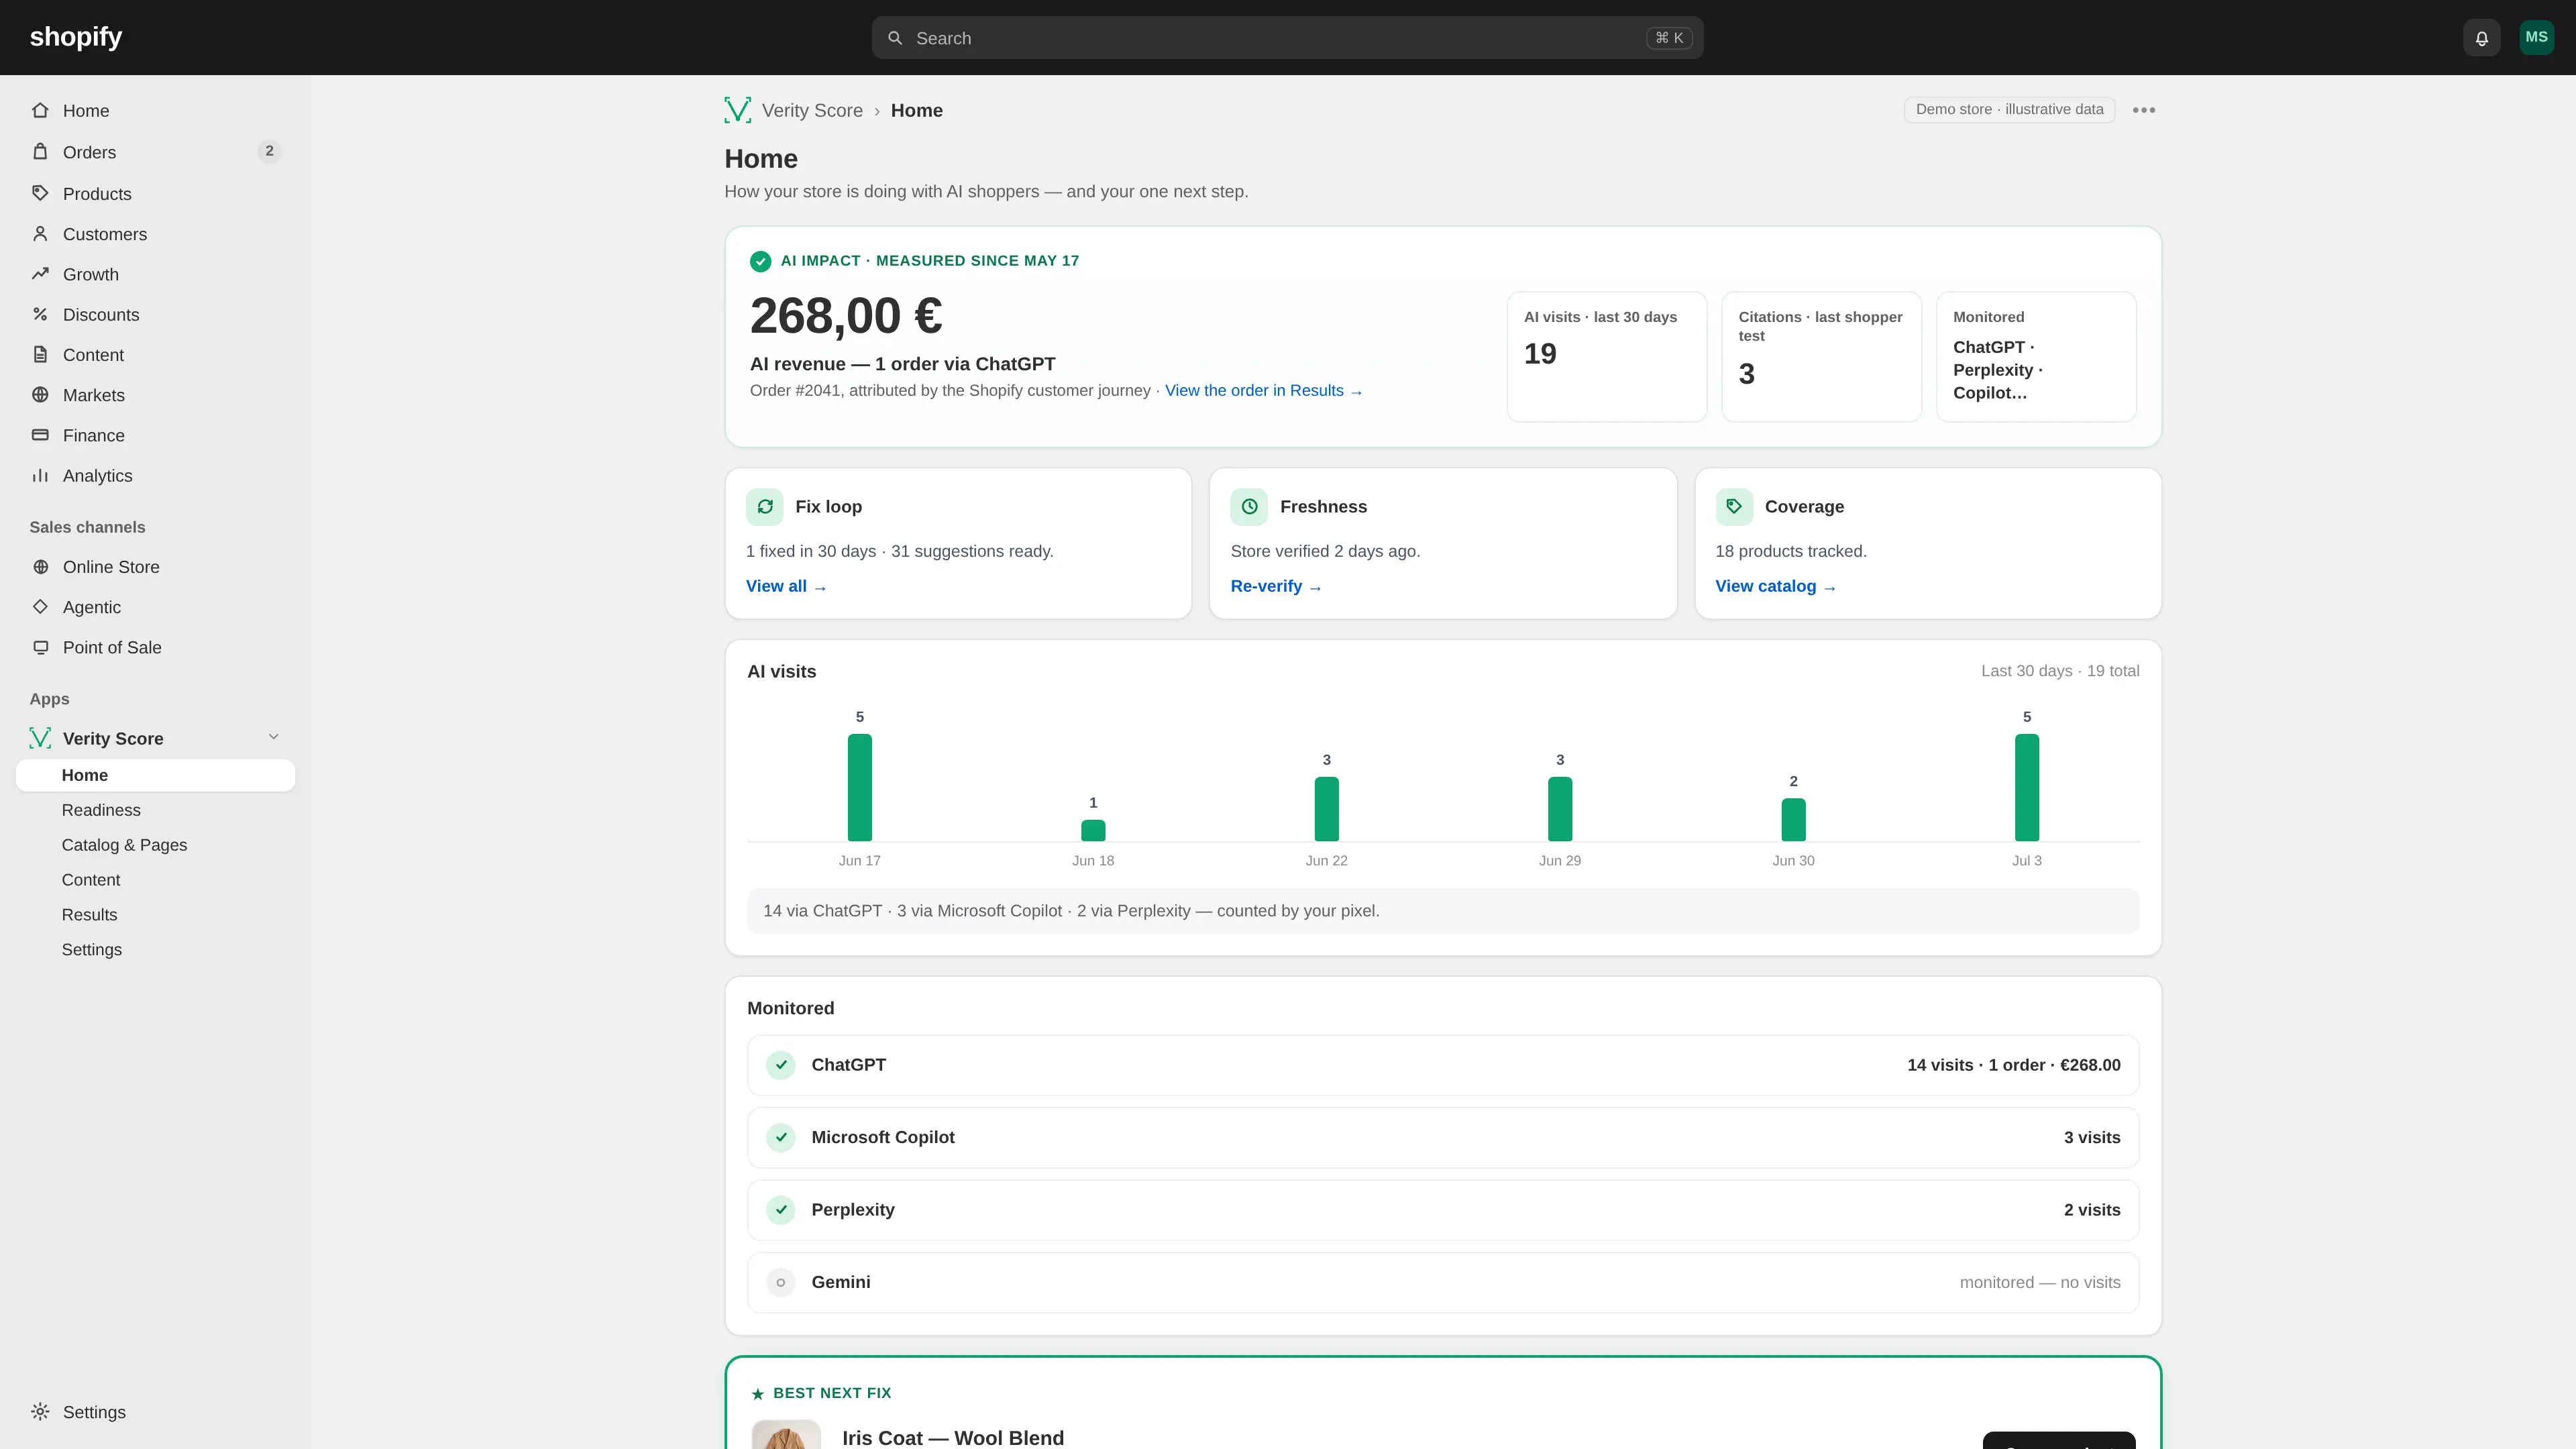This screenshot has width=2576, height=1449.
Task: Click the grey circle icon next to Gemini
Action: [781, 1282]
